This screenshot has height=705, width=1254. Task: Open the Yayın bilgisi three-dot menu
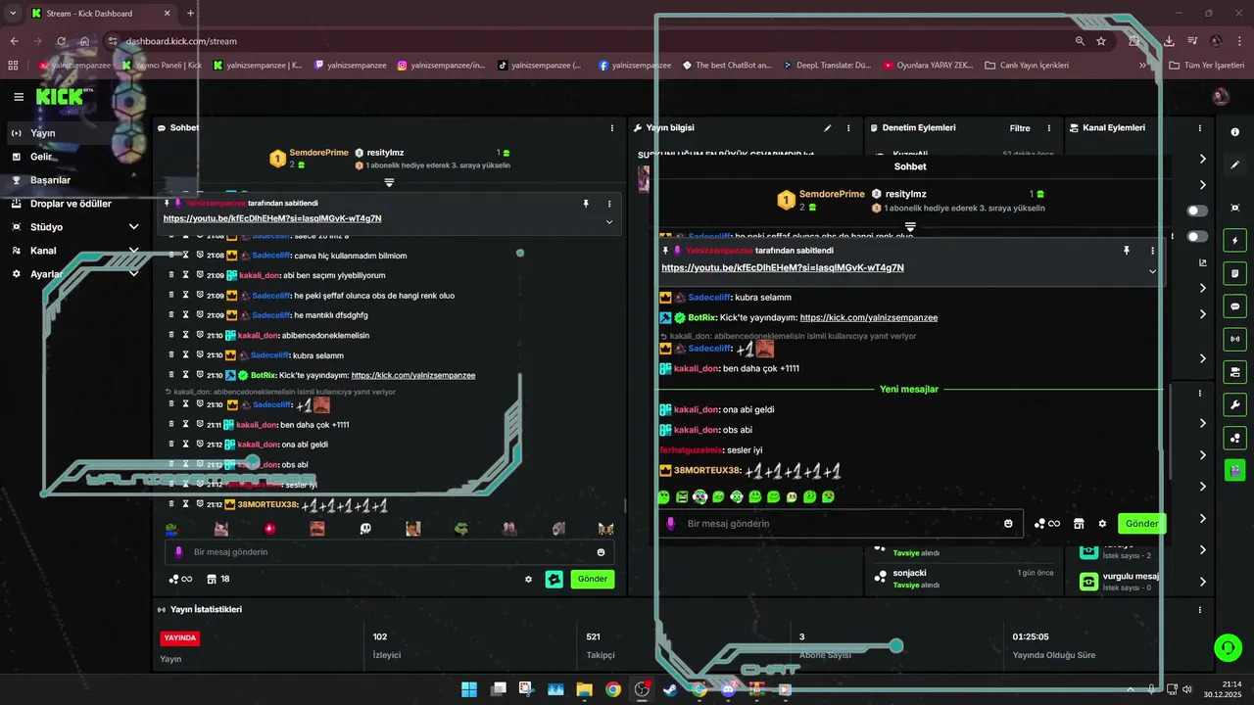(847, 128)
